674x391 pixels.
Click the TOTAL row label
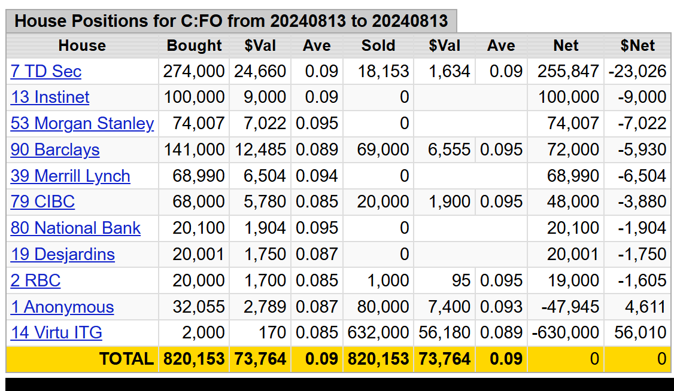126,359
